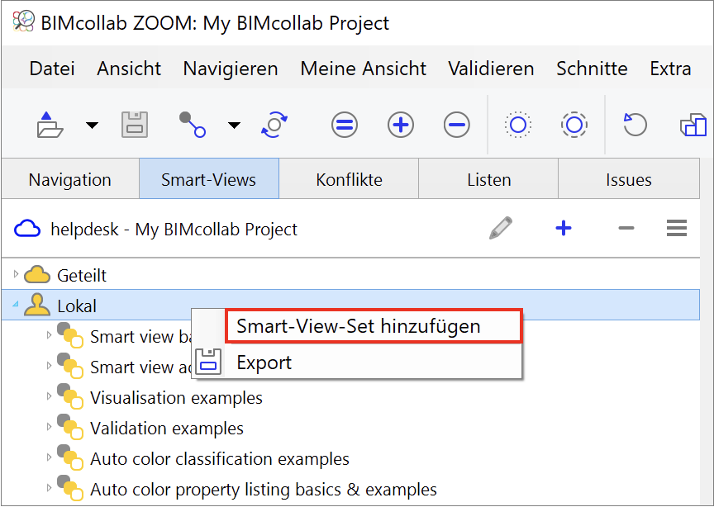Select Auto color property listing basics & examples
This screenshot has height=507, width=714.
(x=263, y=490)
